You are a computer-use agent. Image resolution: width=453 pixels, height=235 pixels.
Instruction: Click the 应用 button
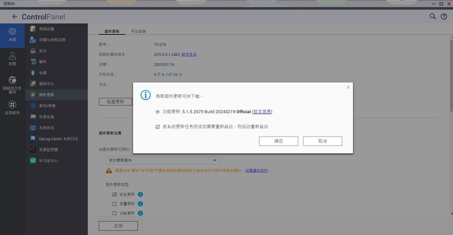click(118, 226)
